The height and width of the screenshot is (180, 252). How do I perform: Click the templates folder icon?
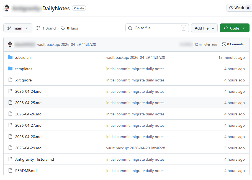(10, 69)
